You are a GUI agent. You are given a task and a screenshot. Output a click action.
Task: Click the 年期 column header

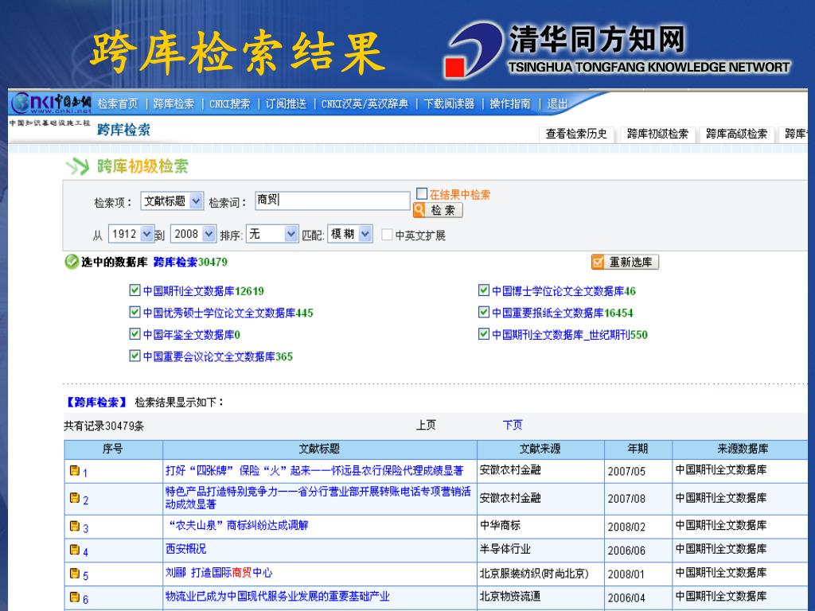638,449
